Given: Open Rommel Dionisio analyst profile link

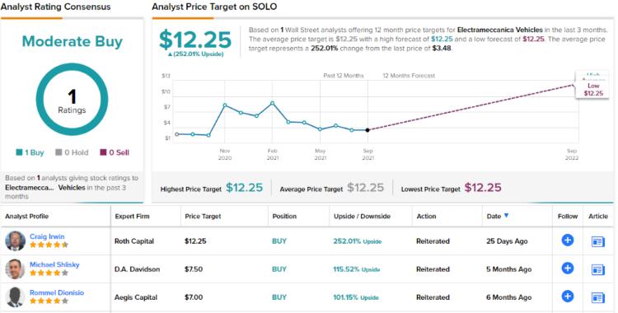Looking at the screenshot, I should [57, 292].
